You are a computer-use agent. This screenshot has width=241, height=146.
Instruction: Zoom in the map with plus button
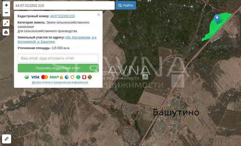point(6,5)
